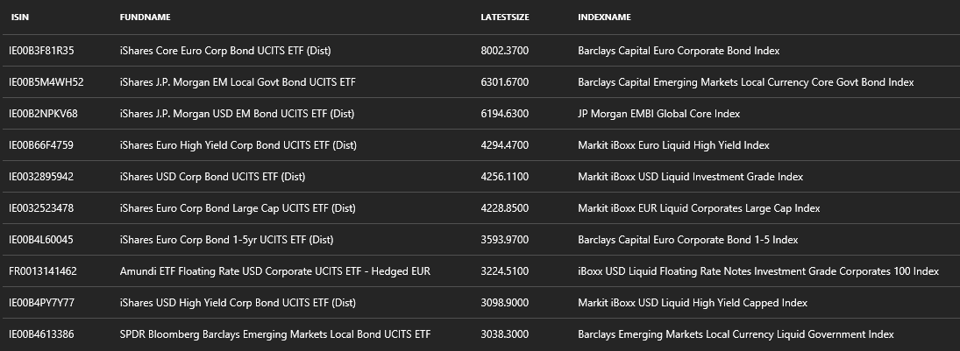The image size is (960, 351).
Task: Click iShares J.P. Morgan EM Local Govt row
Action: tap(238, 82)
